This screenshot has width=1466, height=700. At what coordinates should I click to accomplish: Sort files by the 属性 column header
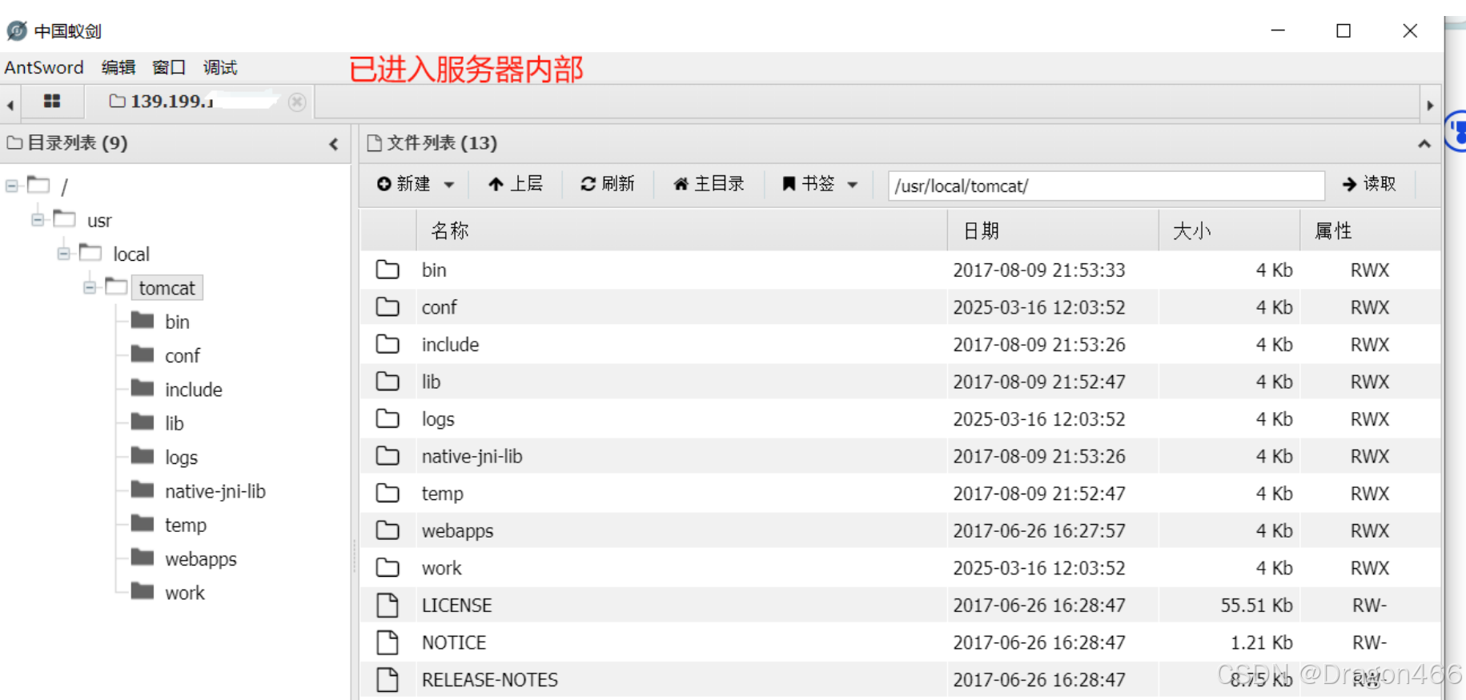[x=1370, y=231]
